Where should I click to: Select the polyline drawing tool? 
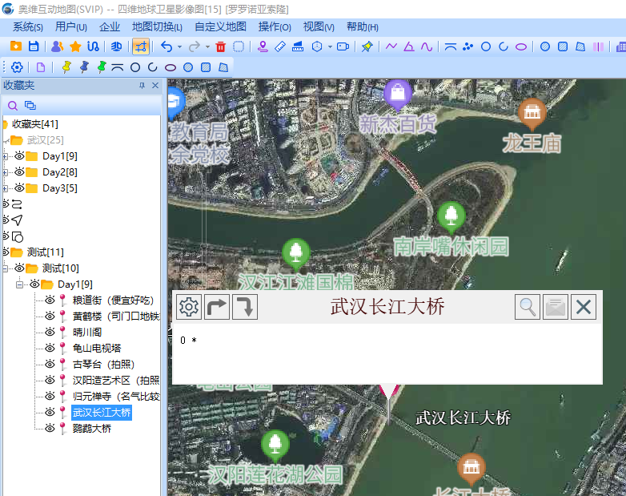coord(391,46)
